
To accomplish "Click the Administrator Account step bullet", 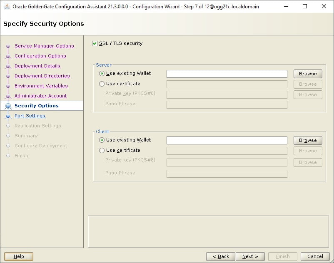I will [8, 96].
